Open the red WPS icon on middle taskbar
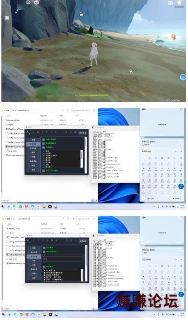188x320 pixels. [x=27, y=207]
